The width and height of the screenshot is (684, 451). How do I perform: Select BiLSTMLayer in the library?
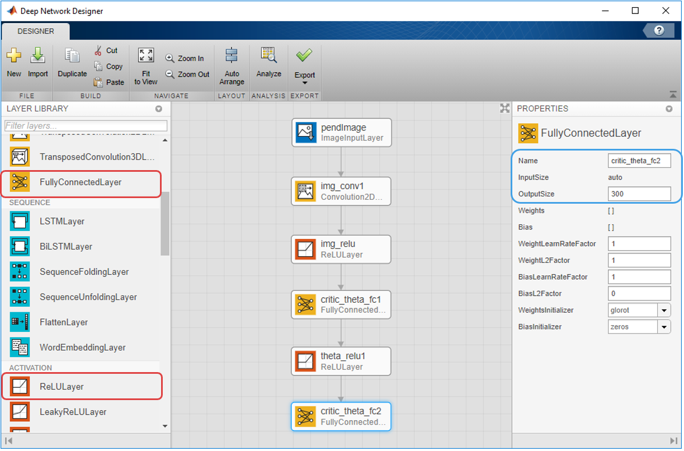click(81, 246)
